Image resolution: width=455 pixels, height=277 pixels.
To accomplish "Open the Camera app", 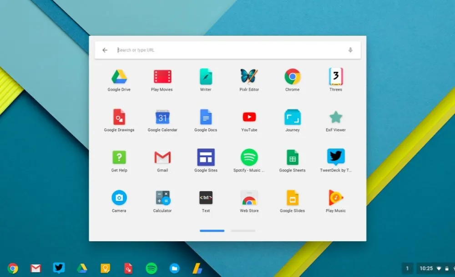I will click(x=119, y=198).
